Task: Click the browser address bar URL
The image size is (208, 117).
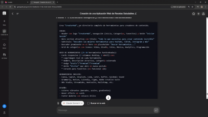Action: tap(39, 7)
